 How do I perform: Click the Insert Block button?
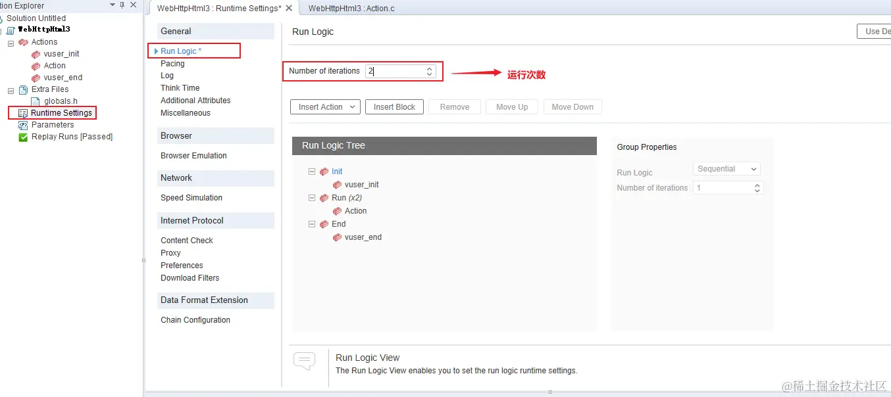pos(394,107)
